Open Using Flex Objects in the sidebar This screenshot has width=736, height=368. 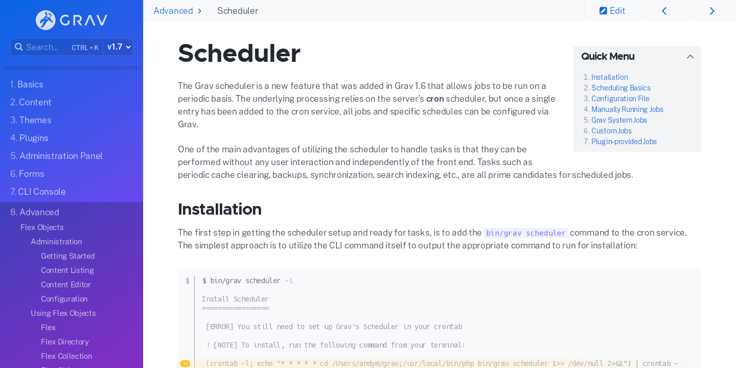tap(63, 313)
